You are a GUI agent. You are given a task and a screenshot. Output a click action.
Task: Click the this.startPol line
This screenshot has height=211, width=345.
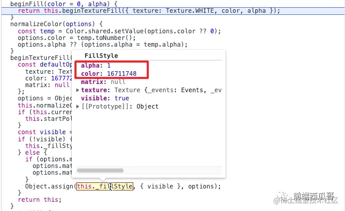coord(49,119)
